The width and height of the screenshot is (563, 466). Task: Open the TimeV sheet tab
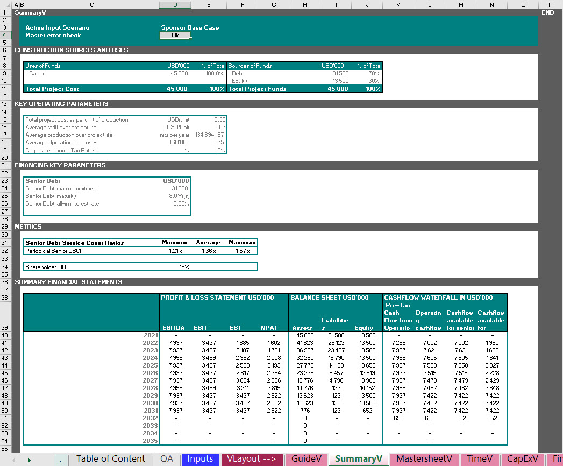coord(479,459)
